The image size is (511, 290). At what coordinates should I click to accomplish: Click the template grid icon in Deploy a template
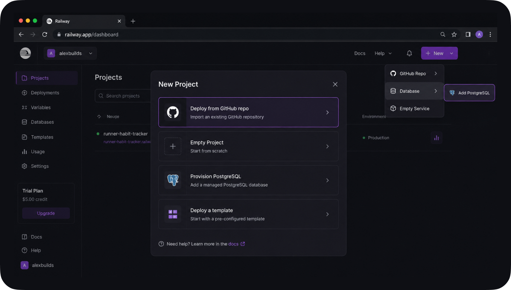tap(173, 214)
